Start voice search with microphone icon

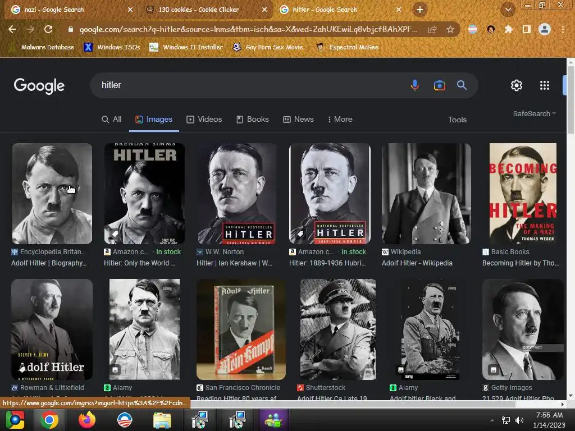click(415, 85)
